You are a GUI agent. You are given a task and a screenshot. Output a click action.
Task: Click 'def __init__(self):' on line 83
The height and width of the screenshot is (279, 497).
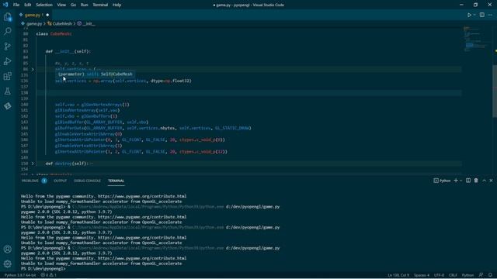tap(68, 52)
